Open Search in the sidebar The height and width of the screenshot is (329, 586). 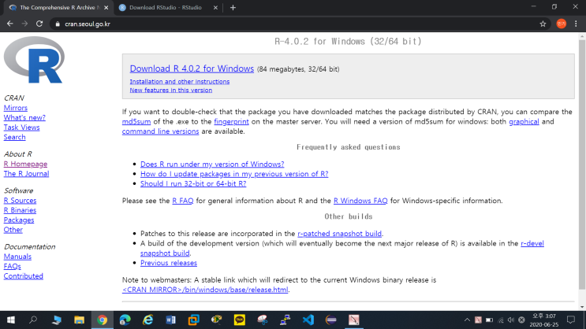(x=14, y=137)
